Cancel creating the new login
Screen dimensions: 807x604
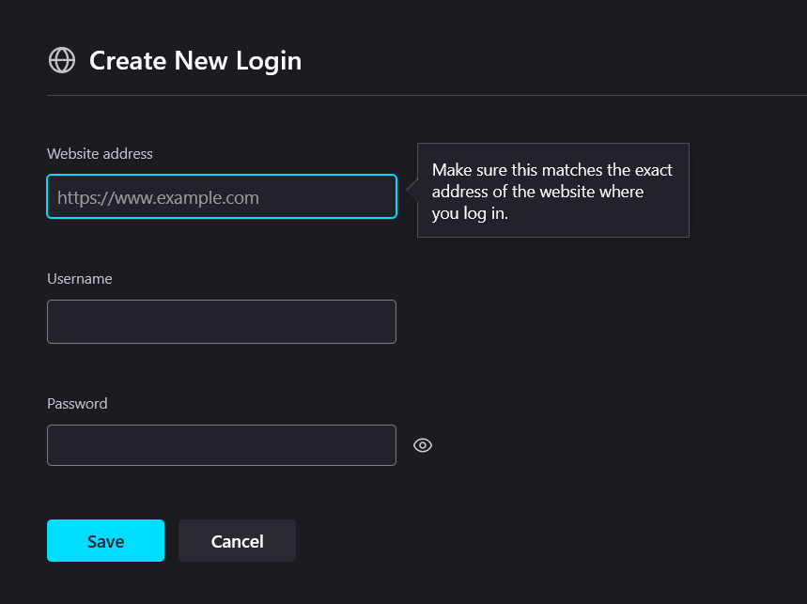[x=238, y=541]
